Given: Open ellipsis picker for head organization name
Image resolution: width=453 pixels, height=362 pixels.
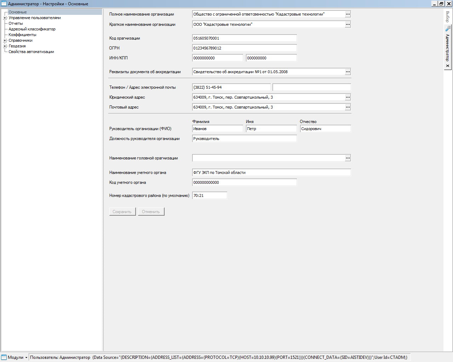Looking at the screenshot, I should click(348, 158).
